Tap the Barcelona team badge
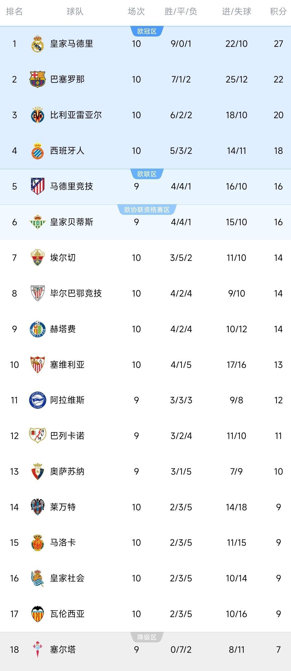Viewport: 291px width, 671px height. (38, 79)
